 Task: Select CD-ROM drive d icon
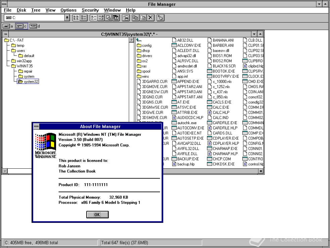[35, 26]
